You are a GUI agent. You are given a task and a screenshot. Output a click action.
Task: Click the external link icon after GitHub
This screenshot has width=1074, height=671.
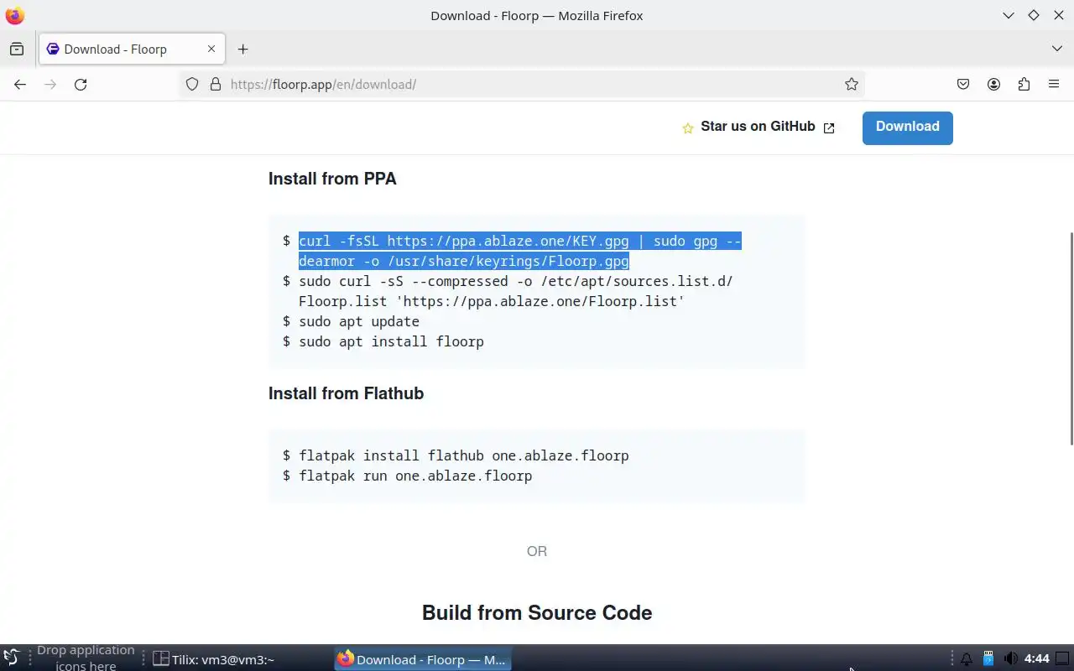829,127
